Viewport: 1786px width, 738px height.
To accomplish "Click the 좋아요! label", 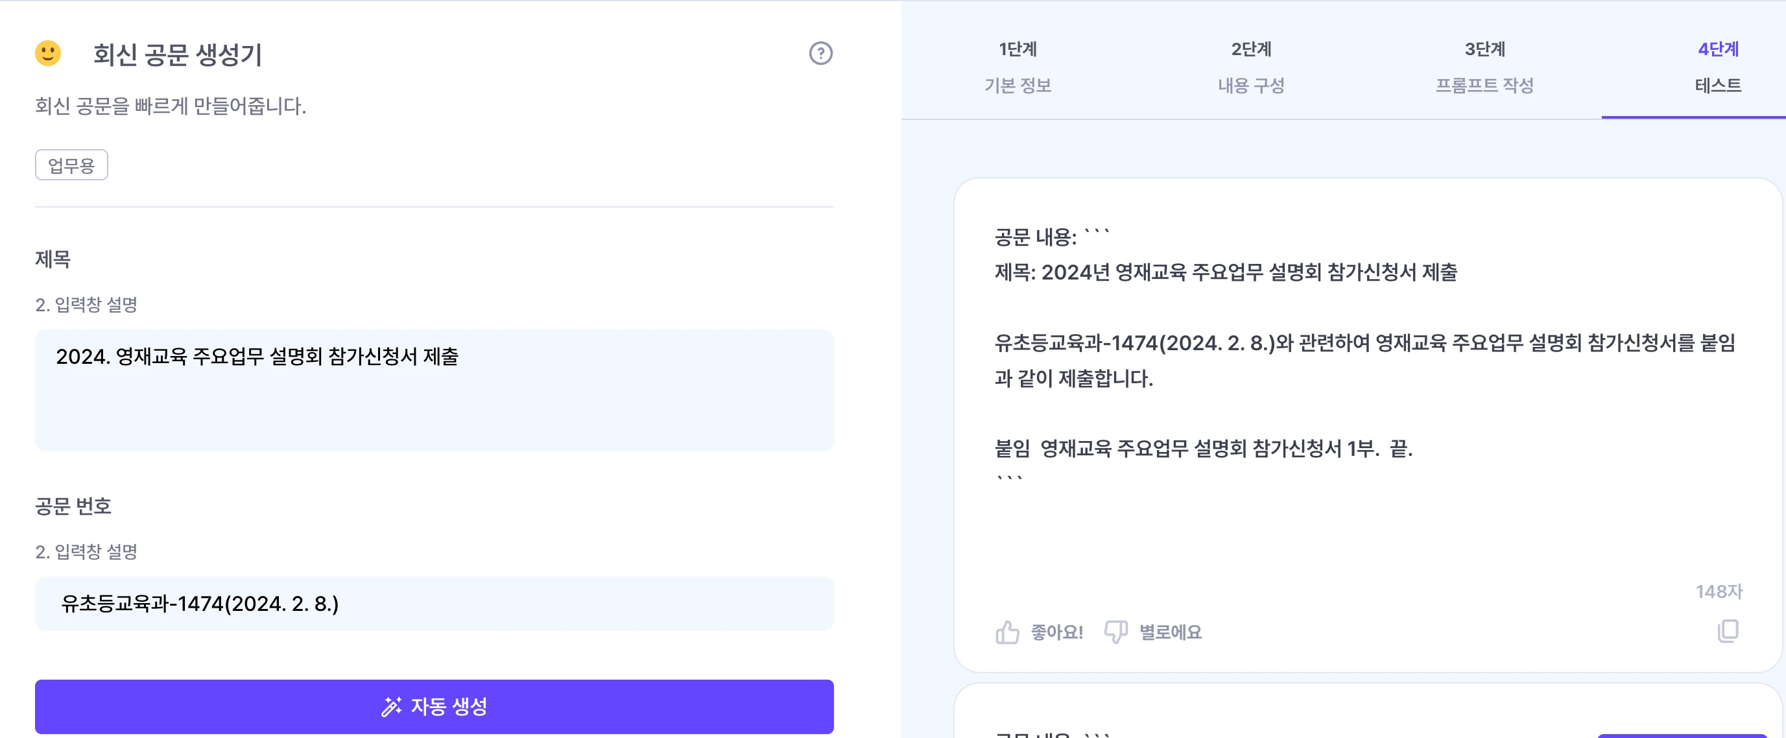I will tap(1056, 632).
